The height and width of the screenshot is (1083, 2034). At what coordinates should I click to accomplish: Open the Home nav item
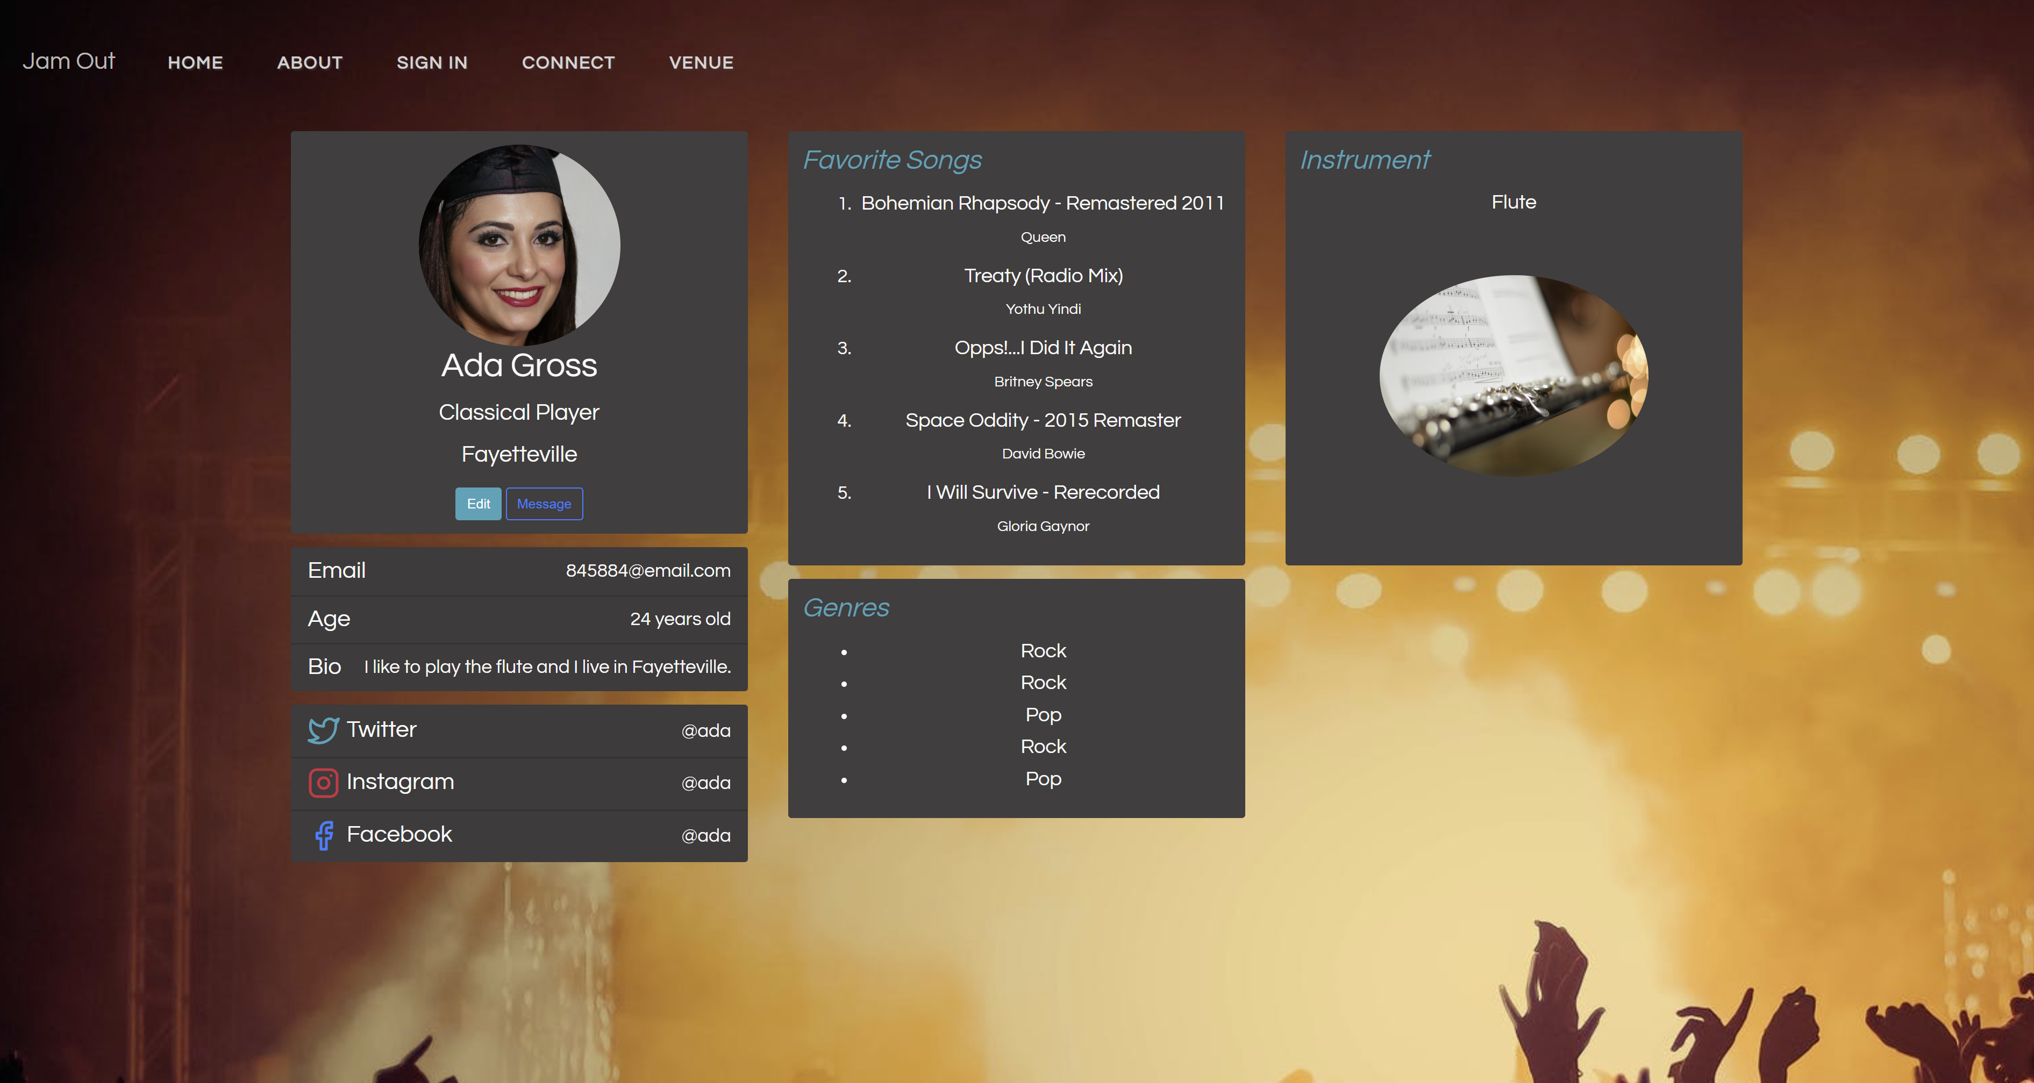coord(195,62)
